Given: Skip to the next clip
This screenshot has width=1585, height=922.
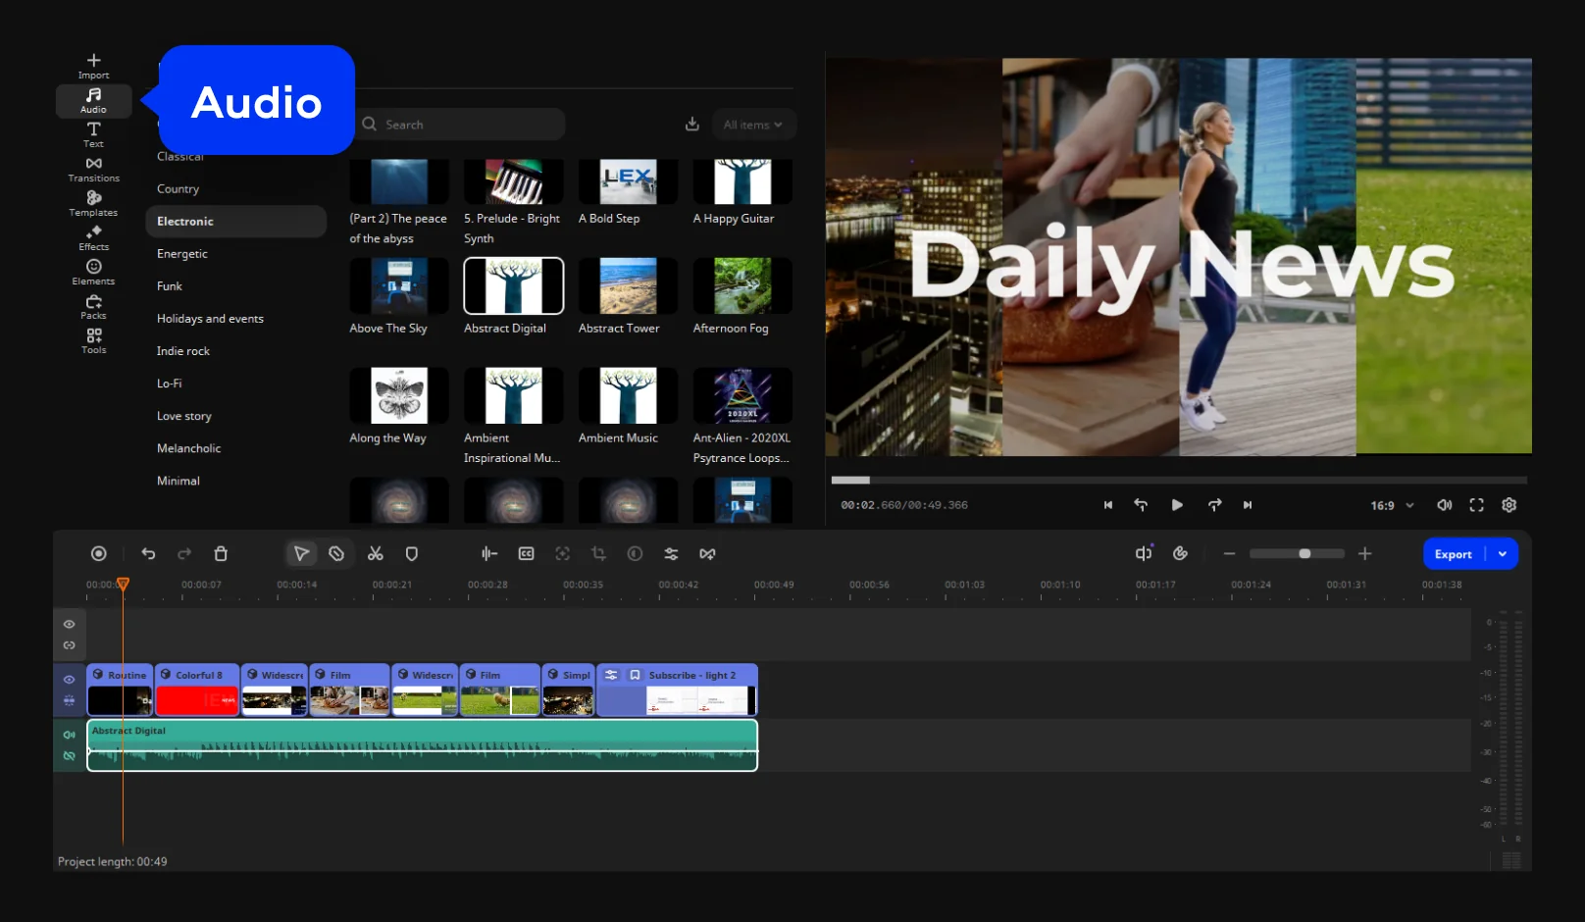Looking at the screenshot, I should point(1248,505).
